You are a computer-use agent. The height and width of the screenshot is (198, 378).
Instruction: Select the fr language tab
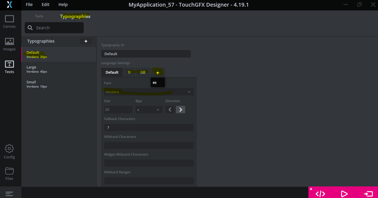129,73
